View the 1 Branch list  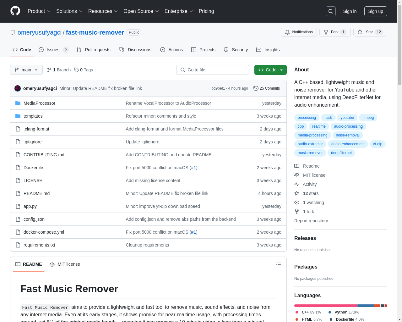point(59,70)
